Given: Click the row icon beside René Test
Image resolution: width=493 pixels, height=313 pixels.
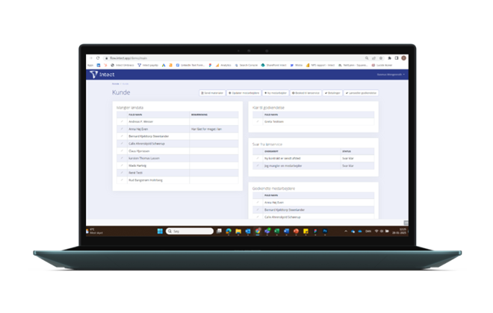Looking at the screenshot, I should click(x=122, y=172).
